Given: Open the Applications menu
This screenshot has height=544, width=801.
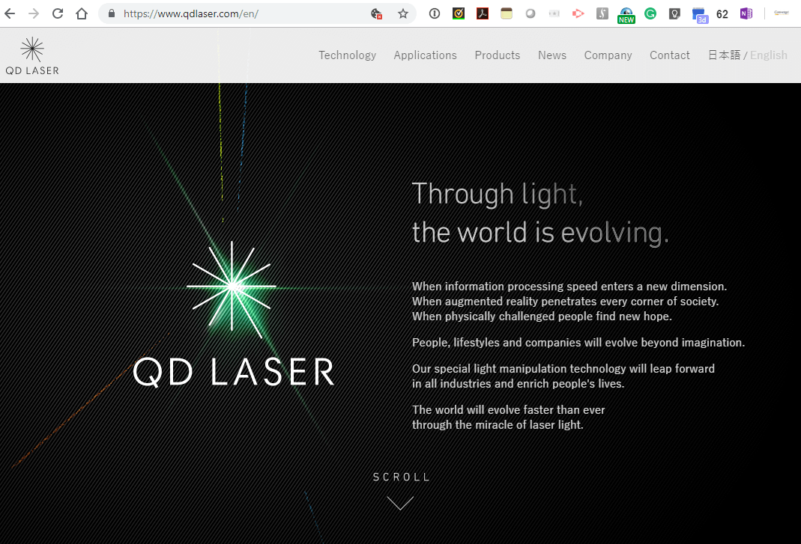Looking at the screenshot, I should coord(425,55).
